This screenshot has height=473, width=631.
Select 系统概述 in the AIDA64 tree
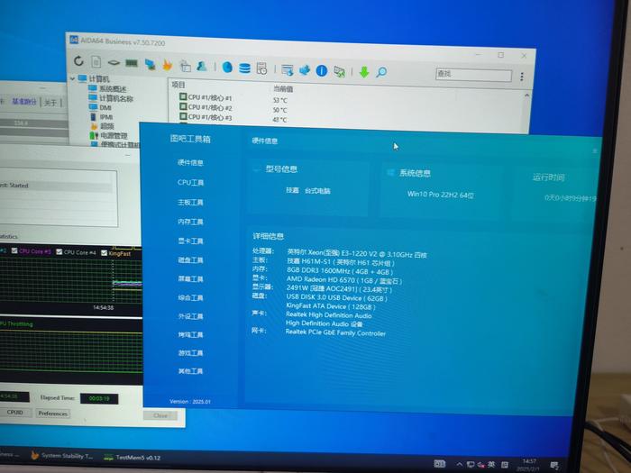tap(113, 88)
